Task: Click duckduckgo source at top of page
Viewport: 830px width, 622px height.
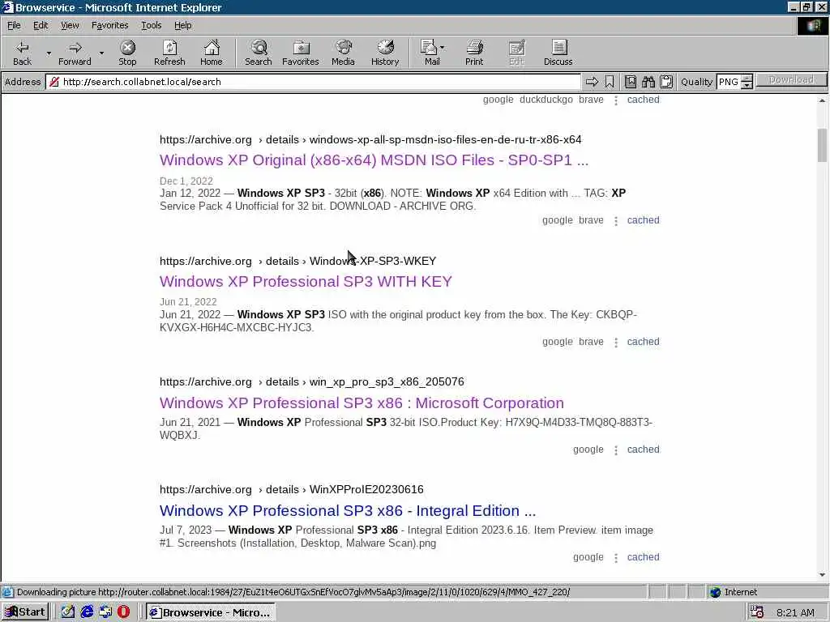Action: click(x=545, y=100)
